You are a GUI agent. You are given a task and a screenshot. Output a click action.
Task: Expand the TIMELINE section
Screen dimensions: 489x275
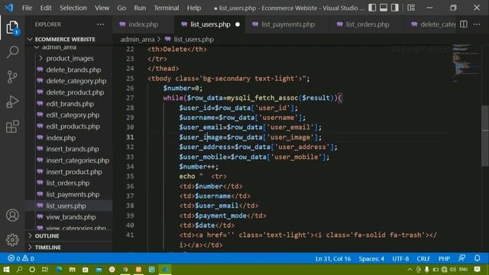click(47, 247)
